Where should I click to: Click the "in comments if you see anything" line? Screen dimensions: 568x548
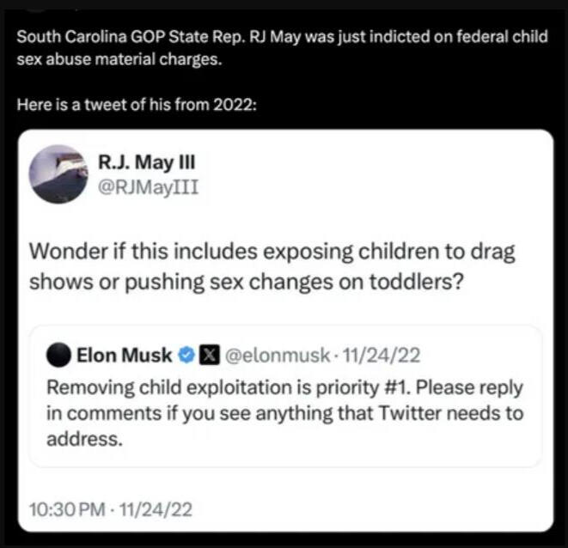click(284, 414)
